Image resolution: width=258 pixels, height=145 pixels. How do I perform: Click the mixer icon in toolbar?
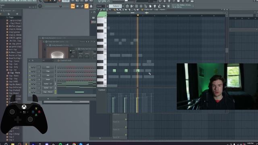point(141,6)
